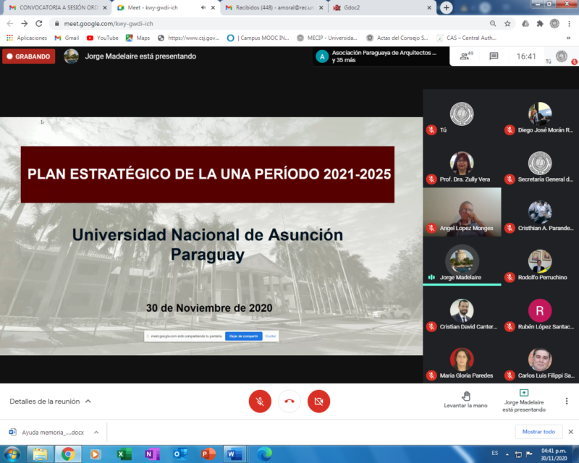Close the downloads bar
The image size is (579, 463).
tap(570, 432)
